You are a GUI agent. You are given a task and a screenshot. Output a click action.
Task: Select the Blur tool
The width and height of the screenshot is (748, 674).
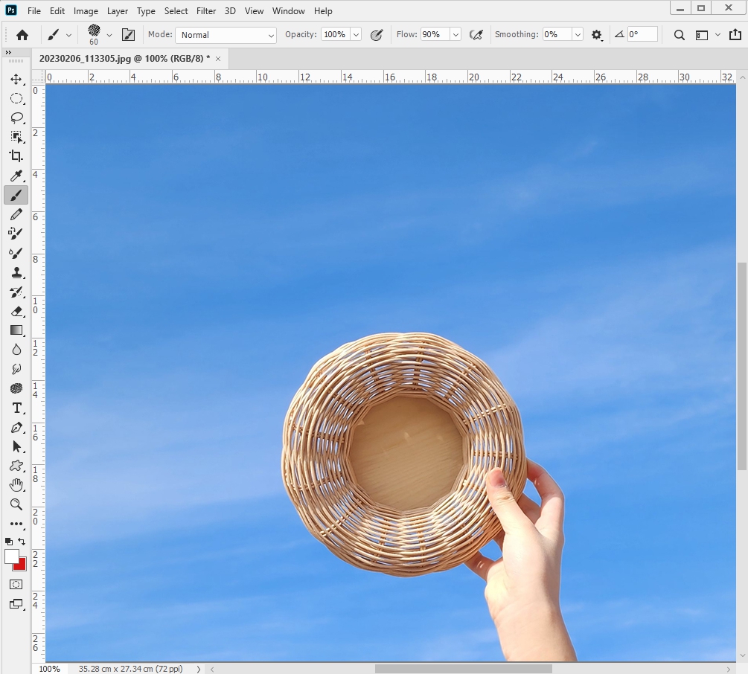tap(16, 350)
